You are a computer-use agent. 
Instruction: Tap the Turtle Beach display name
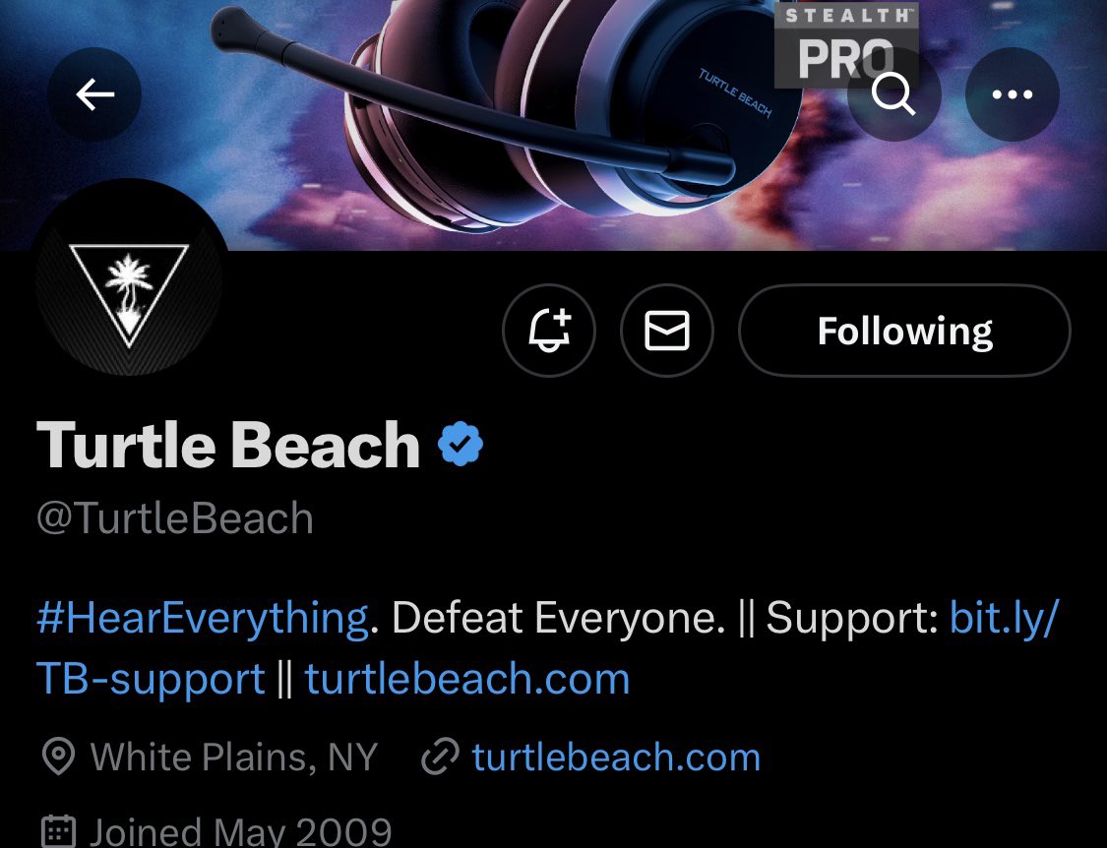(x=228, y=444)
